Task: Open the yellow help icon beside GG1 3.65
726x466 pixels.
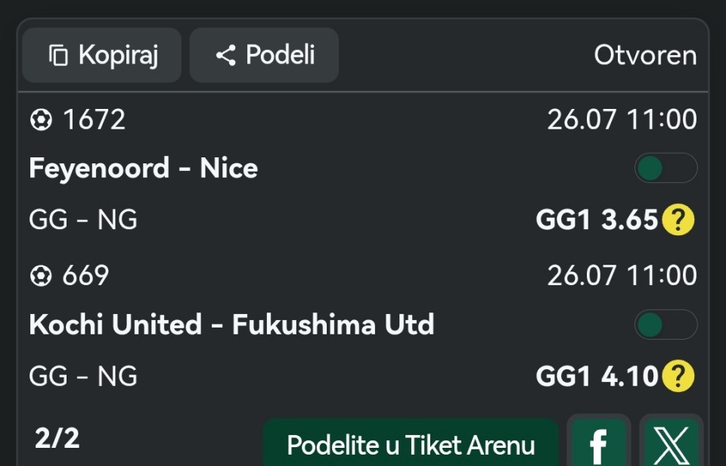Action: (678, 219)
